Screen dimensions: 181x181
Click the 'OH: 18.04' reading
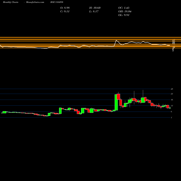coord(125,12)
